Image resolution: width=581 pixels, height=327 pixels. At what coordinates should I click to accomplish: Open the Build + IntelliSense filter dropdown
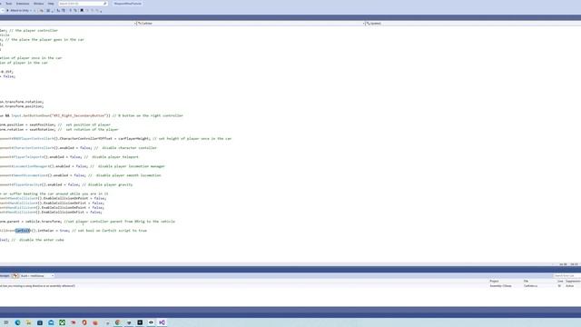37,276
